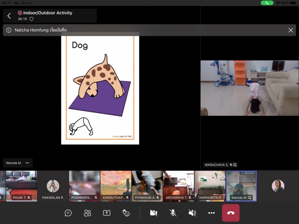Open raise hand and reactions
The width and height of the screenshot is (299, 224).
point(126,213)
